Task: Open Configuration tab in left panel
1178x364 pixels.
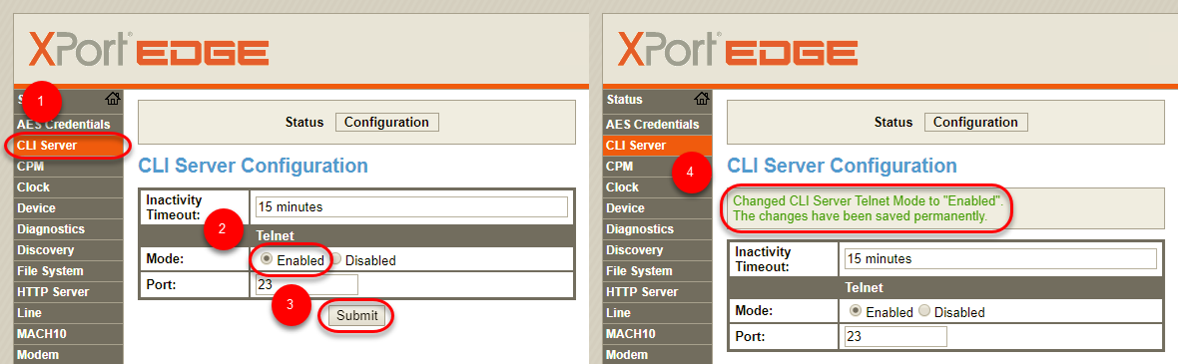Action: point(386,123)
